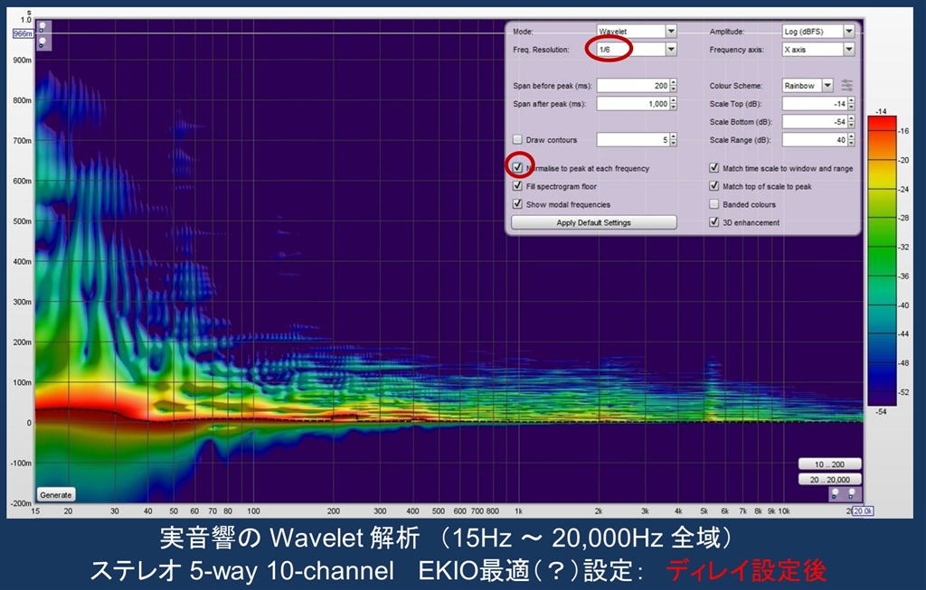Open the colour scheme settings sliders icon
This screenshot has width=926, height=590.
coord(846,86)
